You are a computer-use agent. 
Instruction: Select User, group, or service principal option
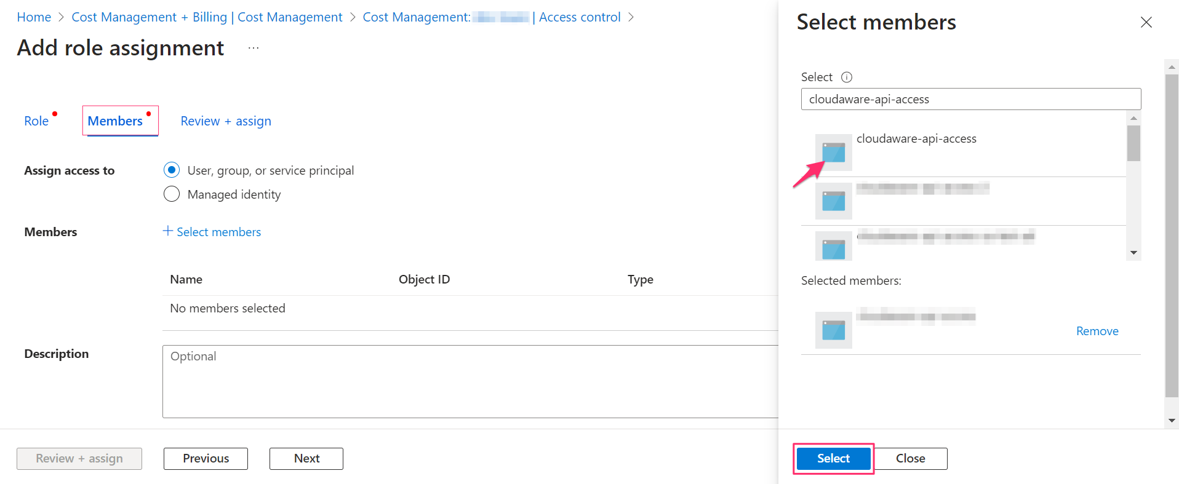click(x=172, y=170)
